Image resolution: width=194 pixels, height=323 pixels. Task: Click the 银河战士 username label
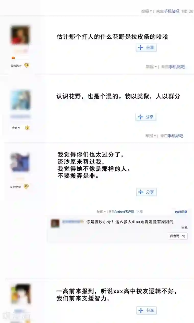16,66
